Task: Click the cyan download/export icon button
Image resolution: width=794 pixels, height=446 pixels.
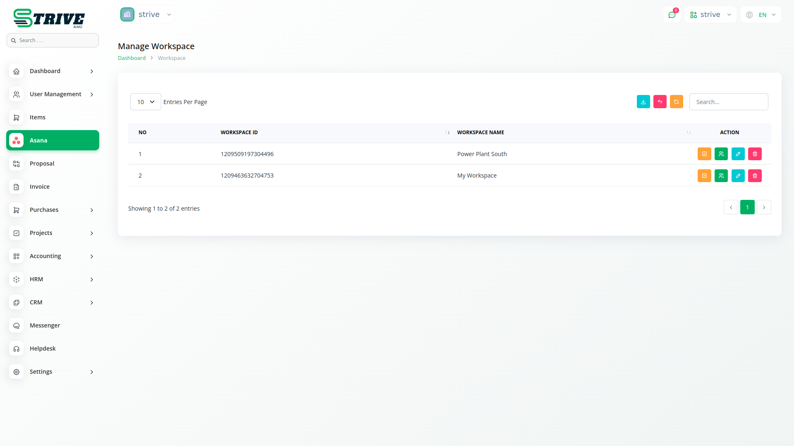Action: [643, 102]
